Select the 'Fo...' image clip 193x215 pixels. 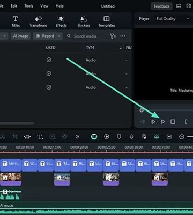point(160,179)
